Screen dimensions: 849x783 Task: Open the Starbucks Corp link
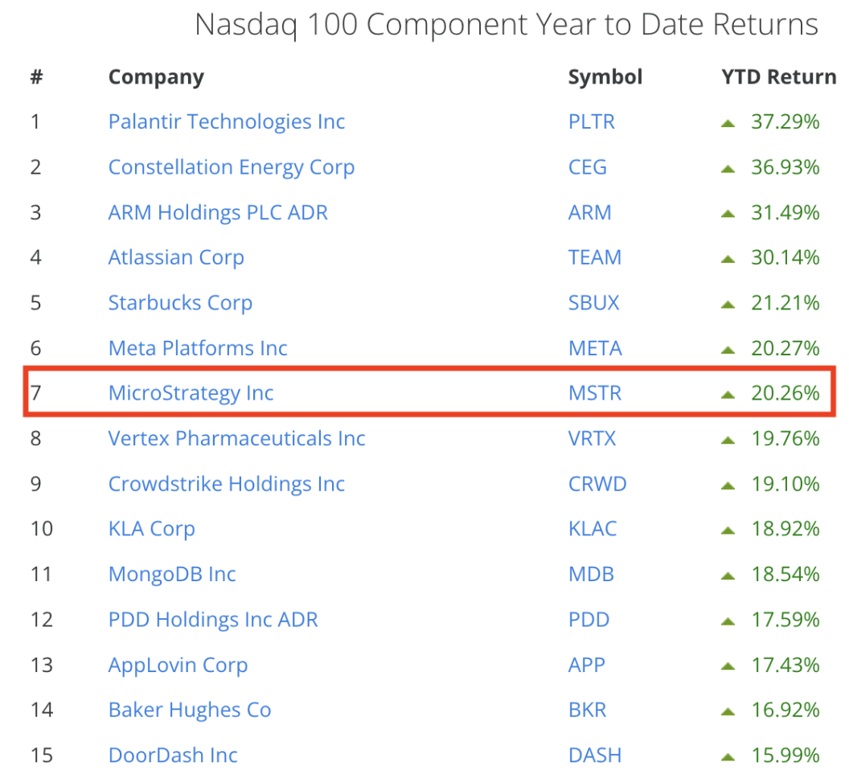tap(180, 303)
